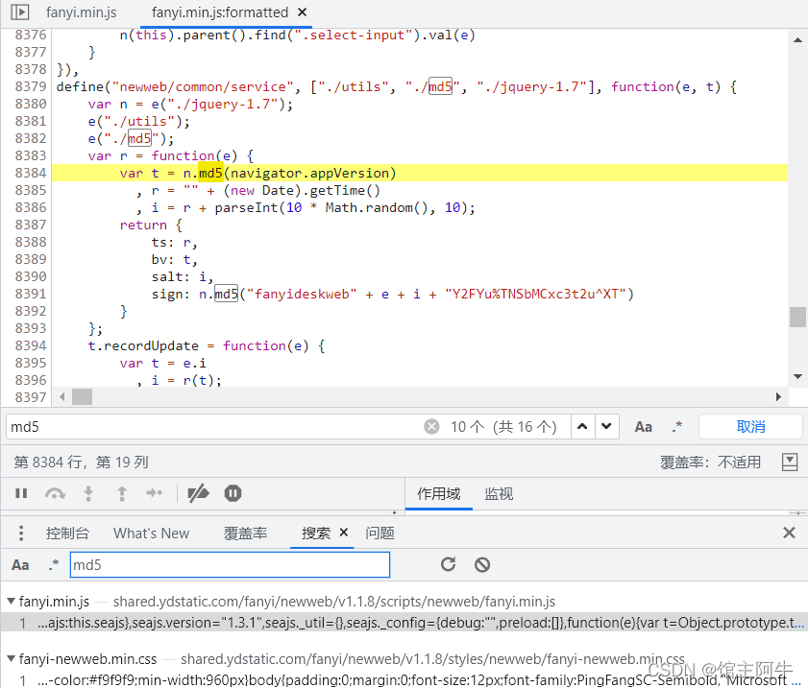Toggle regular expression in global search
The width and height of the screenshot is (808, 688).
pos(54,565)
